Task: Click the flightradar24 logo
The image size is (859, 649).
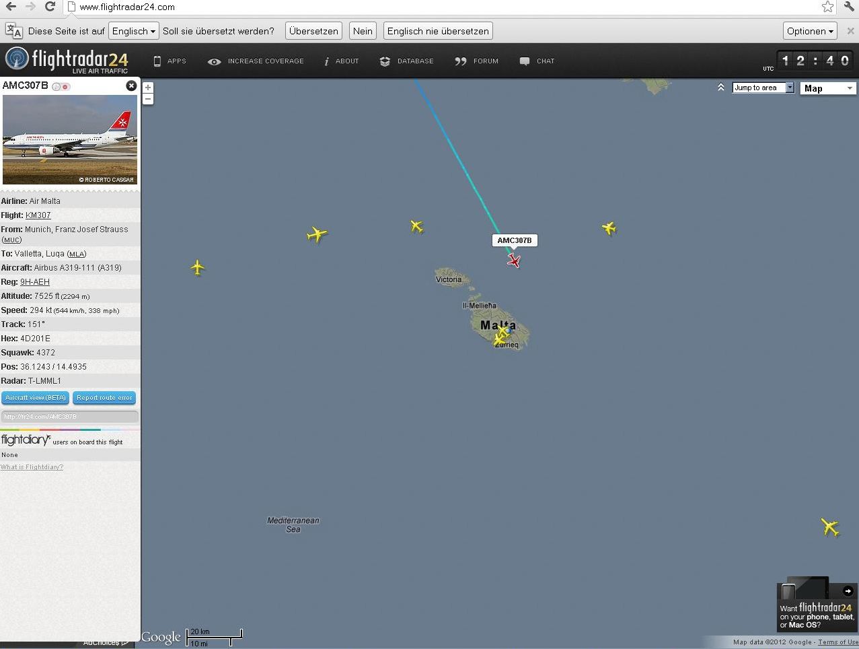Action: click(x=67, y=61)
